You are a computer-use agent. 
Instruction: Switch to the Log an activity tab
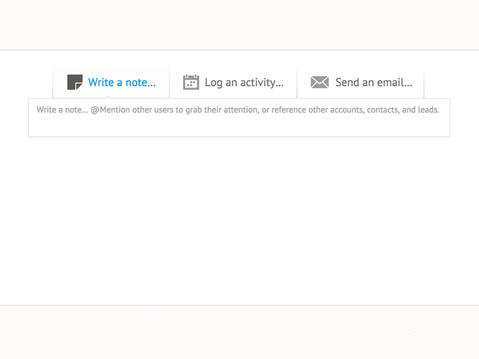pos(234,82)
